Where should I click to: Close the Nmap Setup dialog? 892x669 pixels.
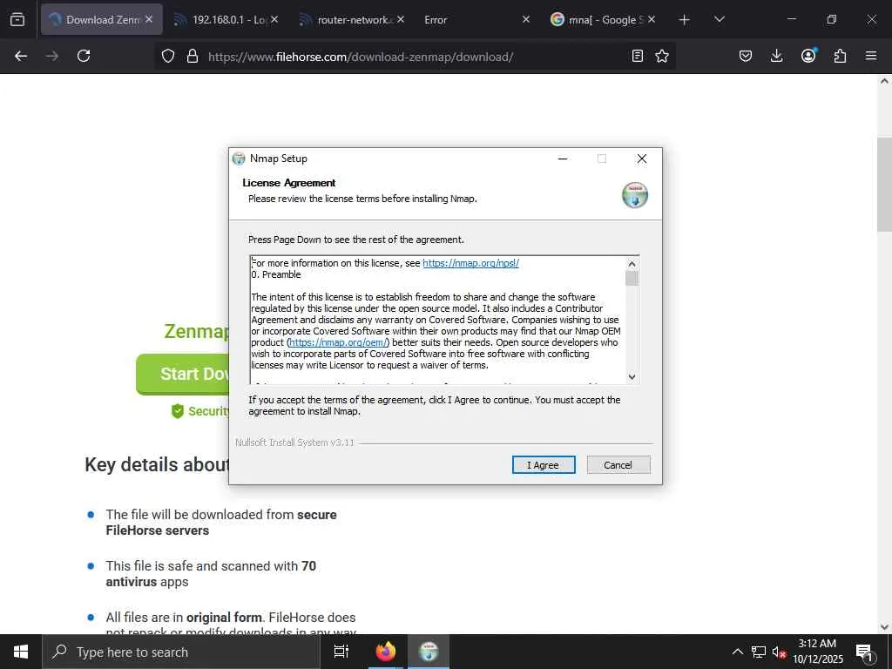[642, 159]
